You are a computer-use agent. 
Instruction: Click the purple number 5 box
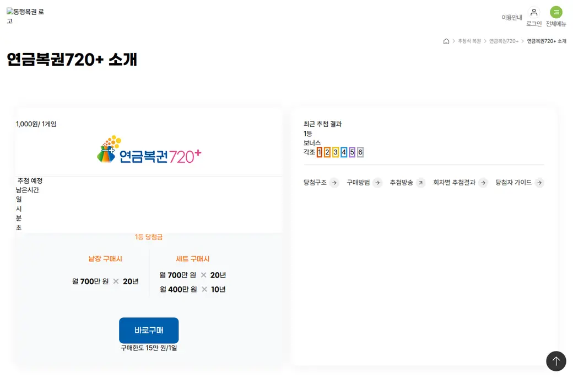[352, 152]
